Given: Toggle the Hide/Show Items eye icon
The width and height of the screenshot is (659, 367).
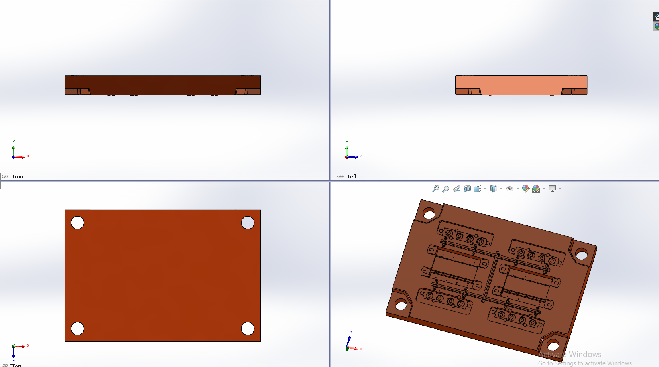Looking at the screenshot, I should (510, 189).
